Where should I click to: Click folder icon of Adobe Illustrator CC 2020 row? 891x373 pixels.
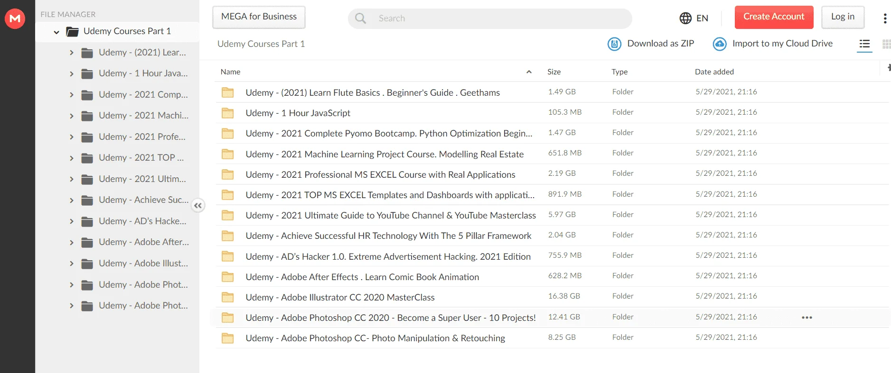(228, 297)
